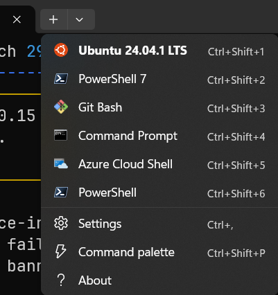278x295 pixels.
Task: Select PowerShell 7 menu entry
Action: [x=159, y=78]
